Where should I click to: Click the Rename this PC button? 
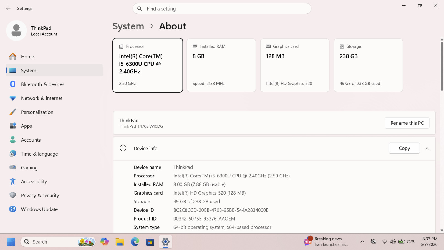pos(407,123)
